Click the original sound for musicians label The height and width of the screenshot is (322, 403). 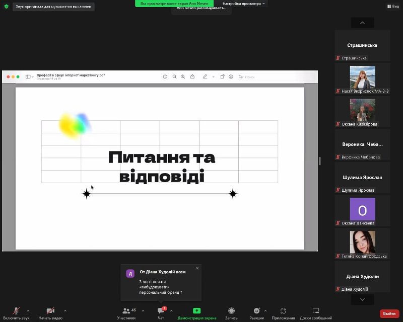coord(53,7)
